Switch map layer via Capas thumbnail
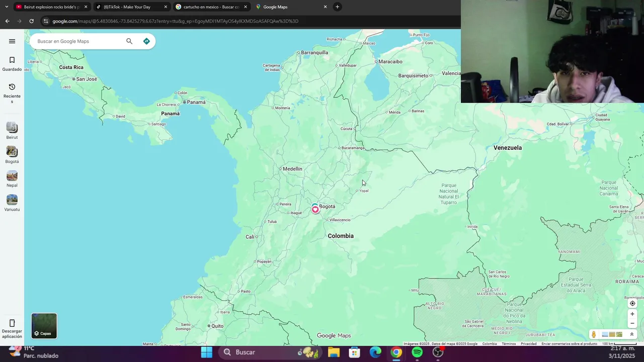The width and height of the screenshot is (644, 362). (x=44, y=326)
